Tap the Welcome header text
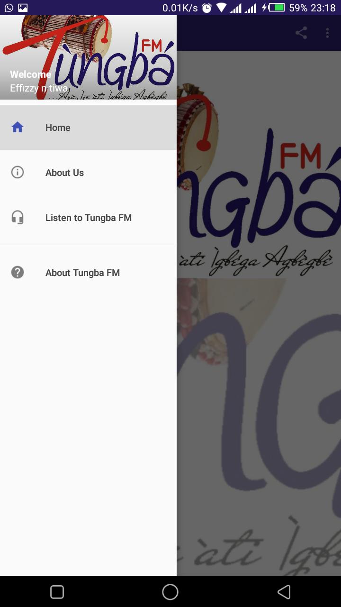The image size is (341, 607). (x=30, y=74)
